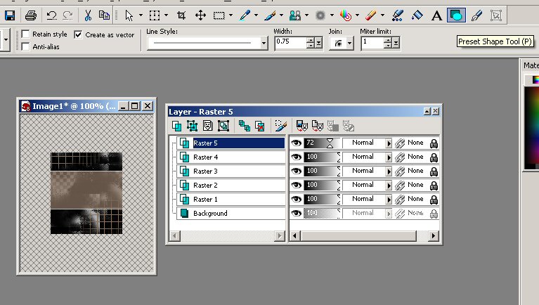
Task: Open the Join type dropdown
Action: (x=349, y=43)
